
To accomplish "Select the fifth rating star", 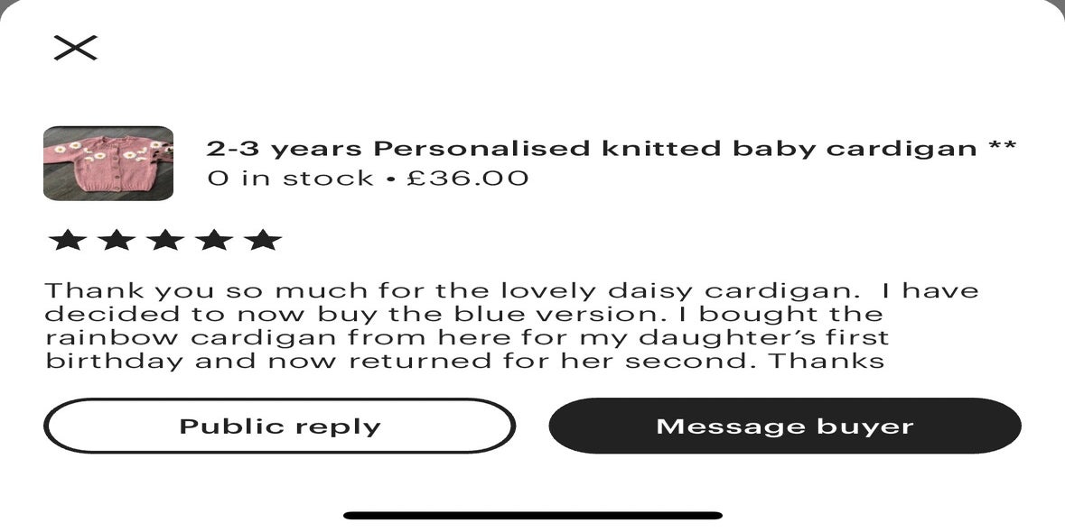I will (x=263, y=240).
